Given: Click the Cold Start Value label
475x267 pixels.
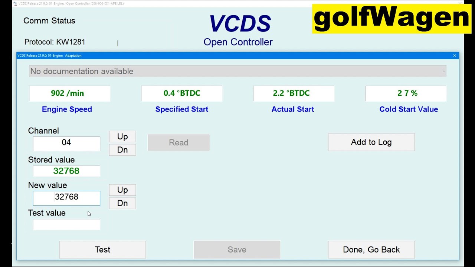Looking at the screenshot, I should tap(409, 109).
